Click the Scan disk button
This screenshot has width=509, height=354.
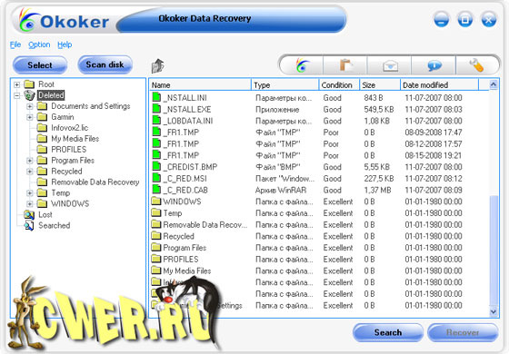point(105,64)
